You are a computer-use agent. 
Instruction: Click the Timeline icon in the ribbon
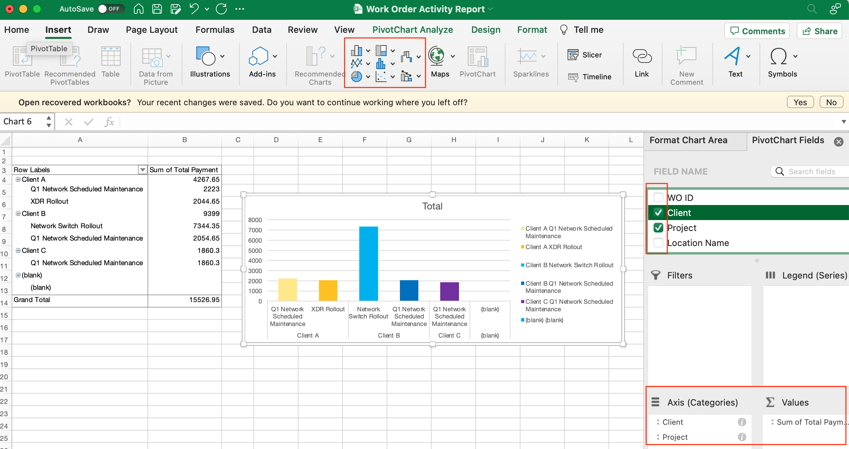point(573,77)
